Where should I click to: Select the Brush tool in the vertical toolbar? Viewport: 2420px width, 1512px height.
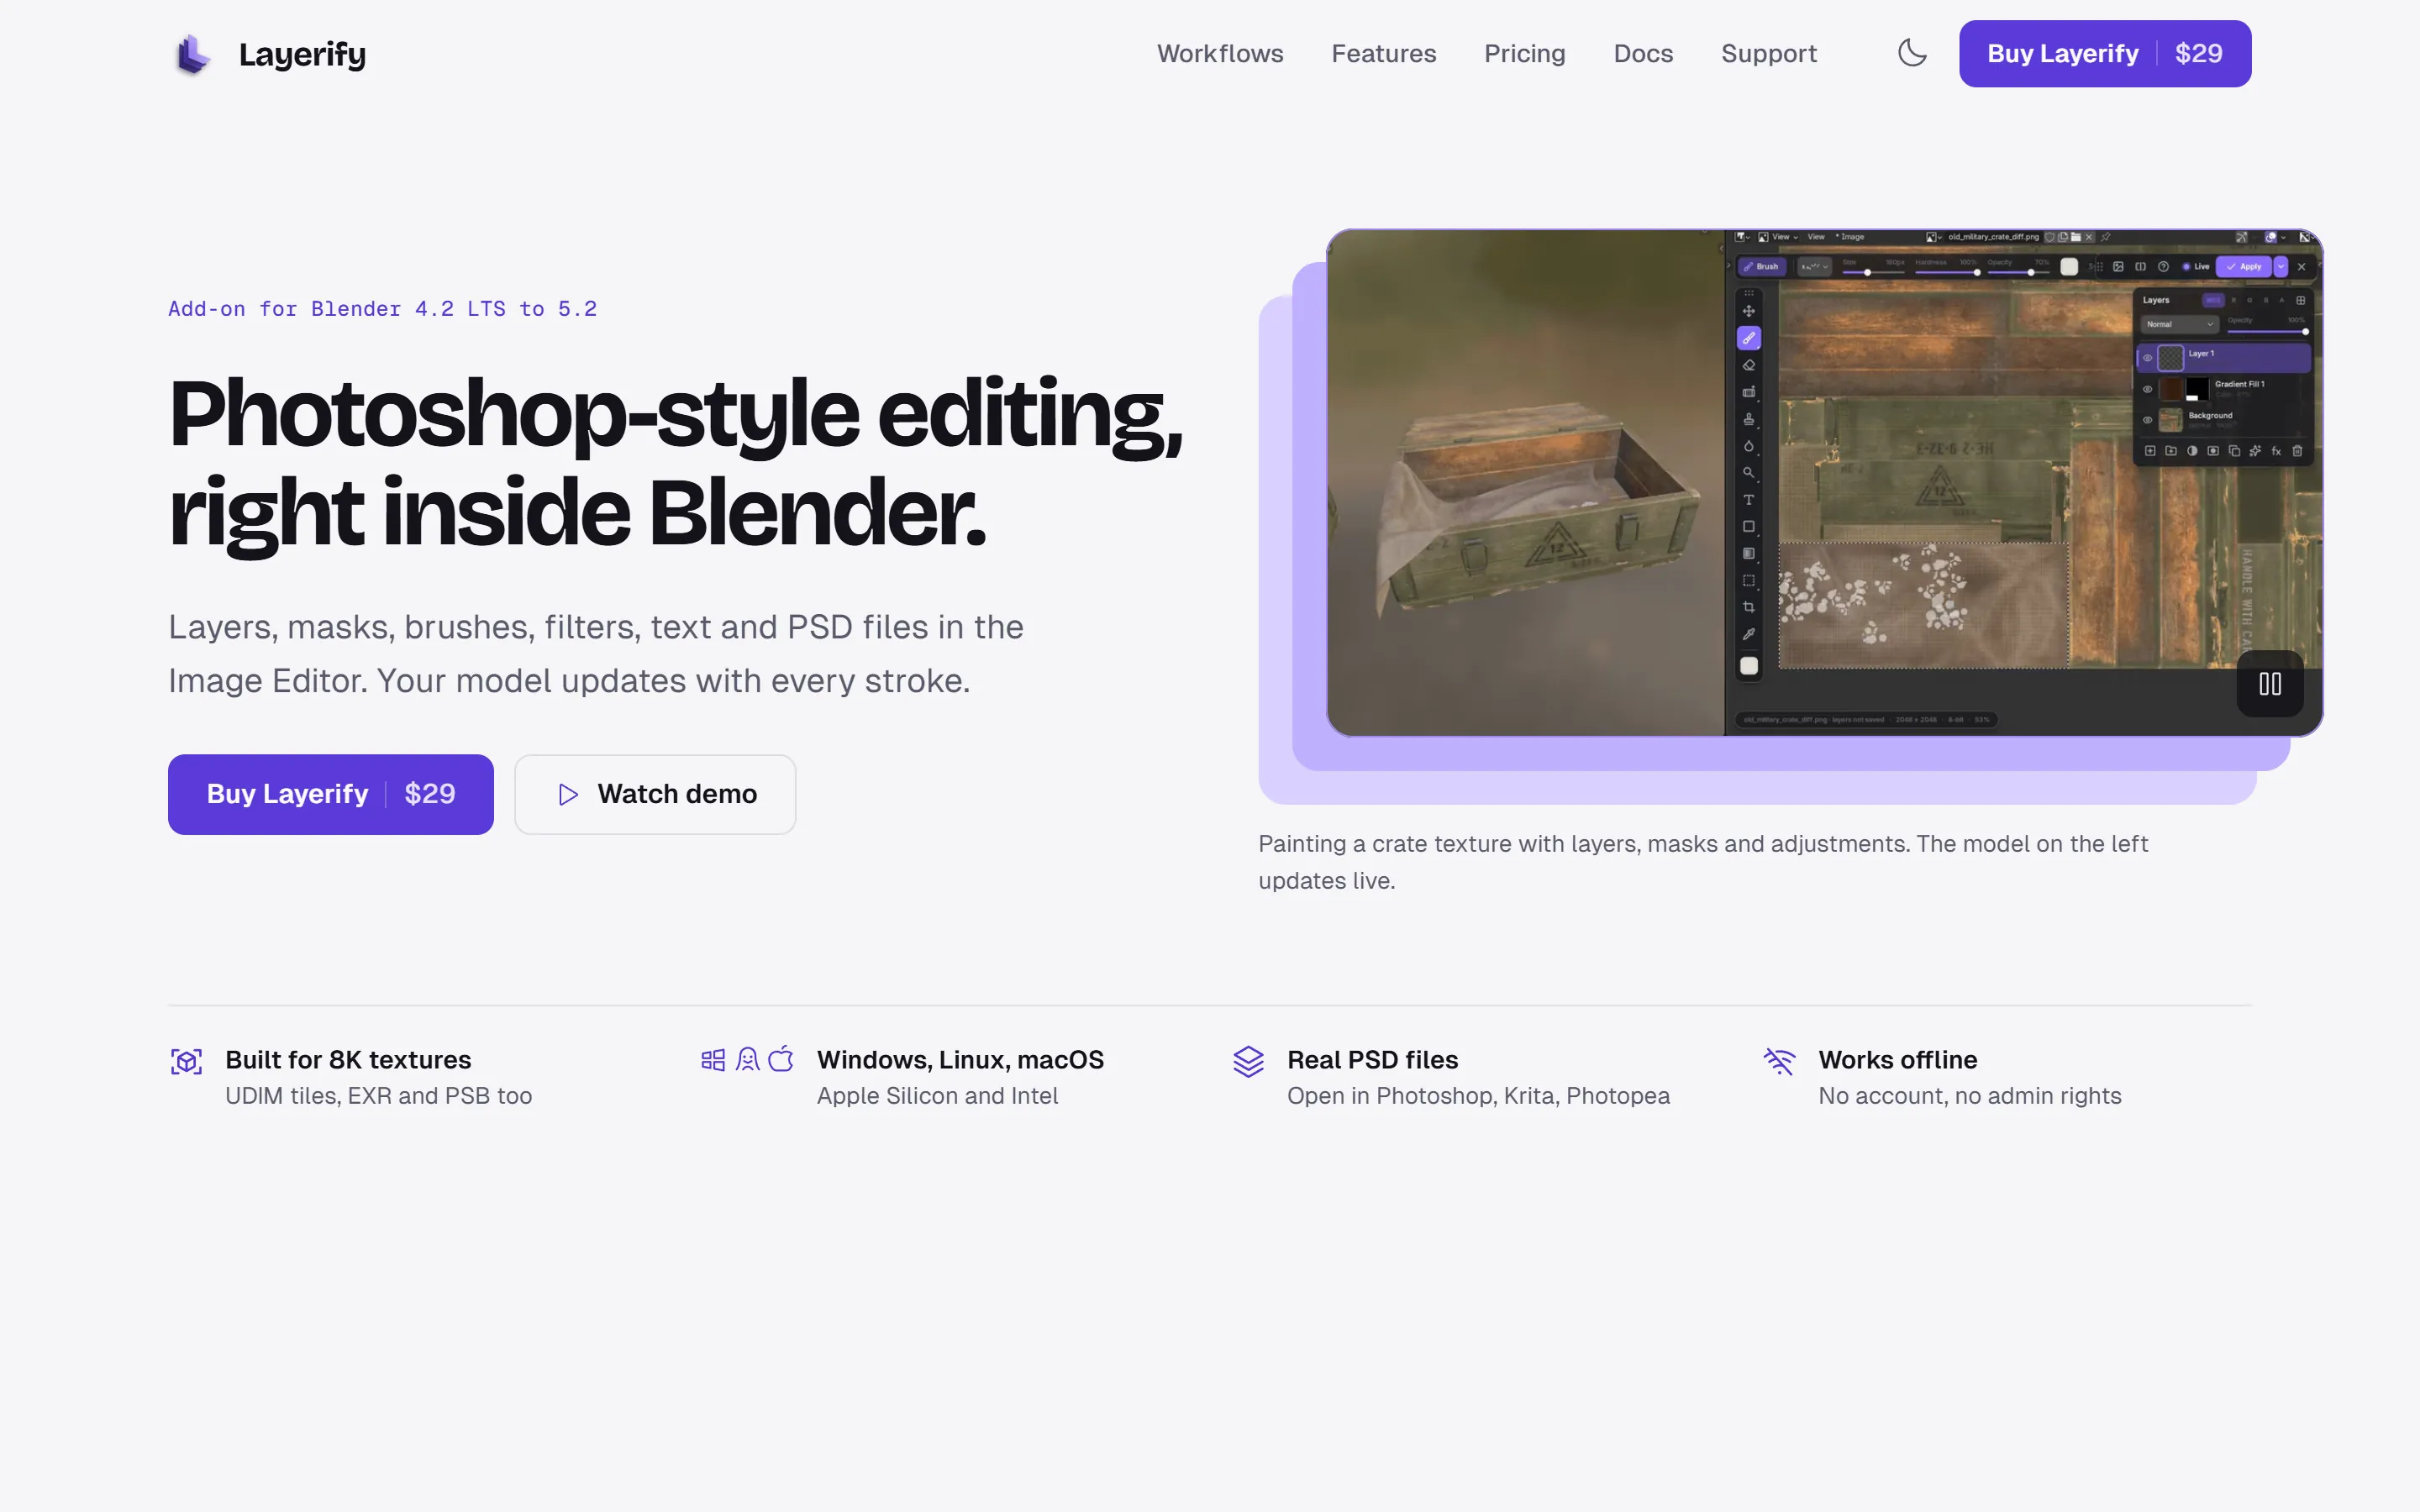coord(1748,338)
